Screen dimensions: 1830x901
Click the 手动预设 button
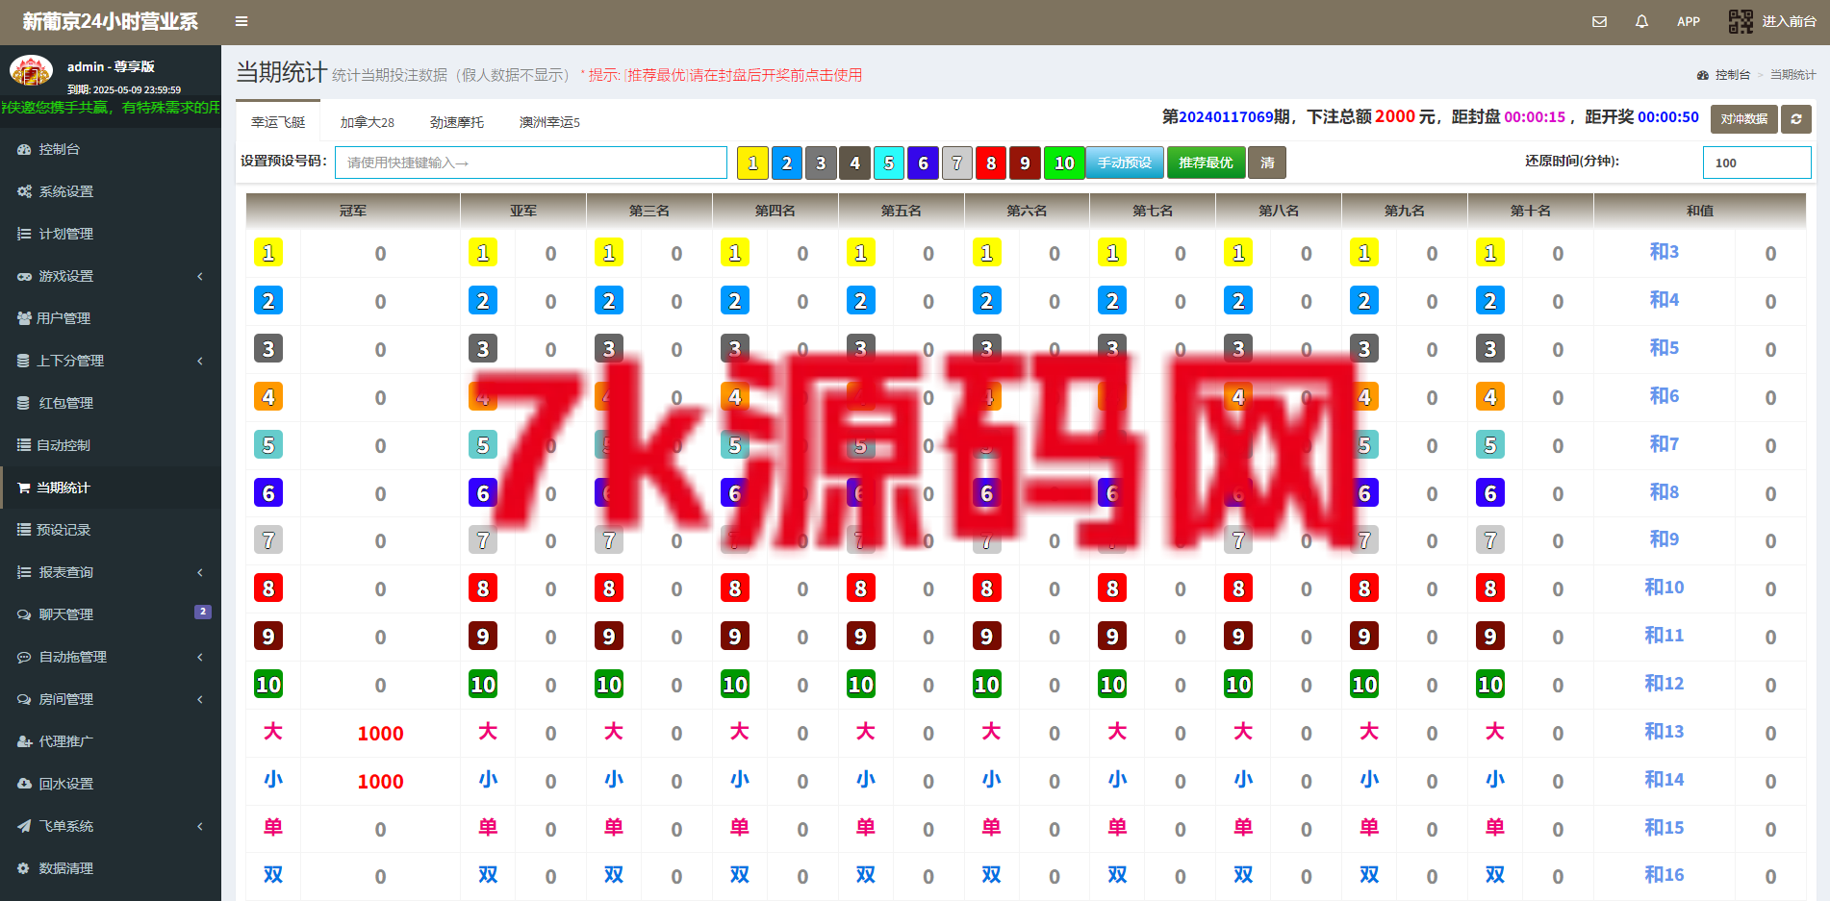tap(1125, 163)
